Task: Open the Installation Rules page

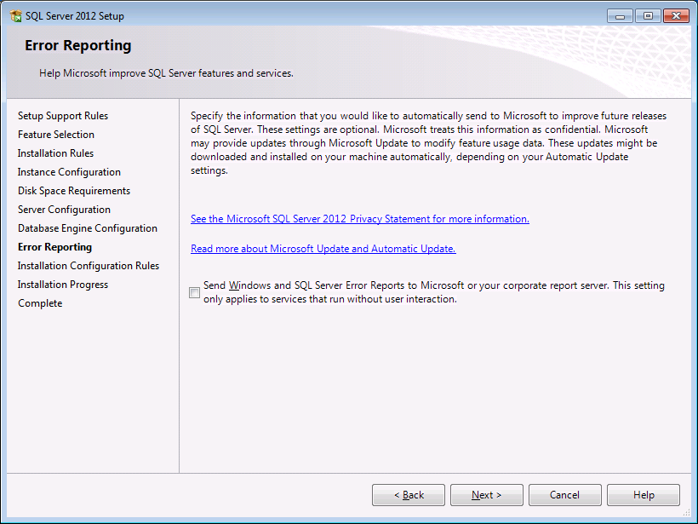Action: tap(55, 153)
